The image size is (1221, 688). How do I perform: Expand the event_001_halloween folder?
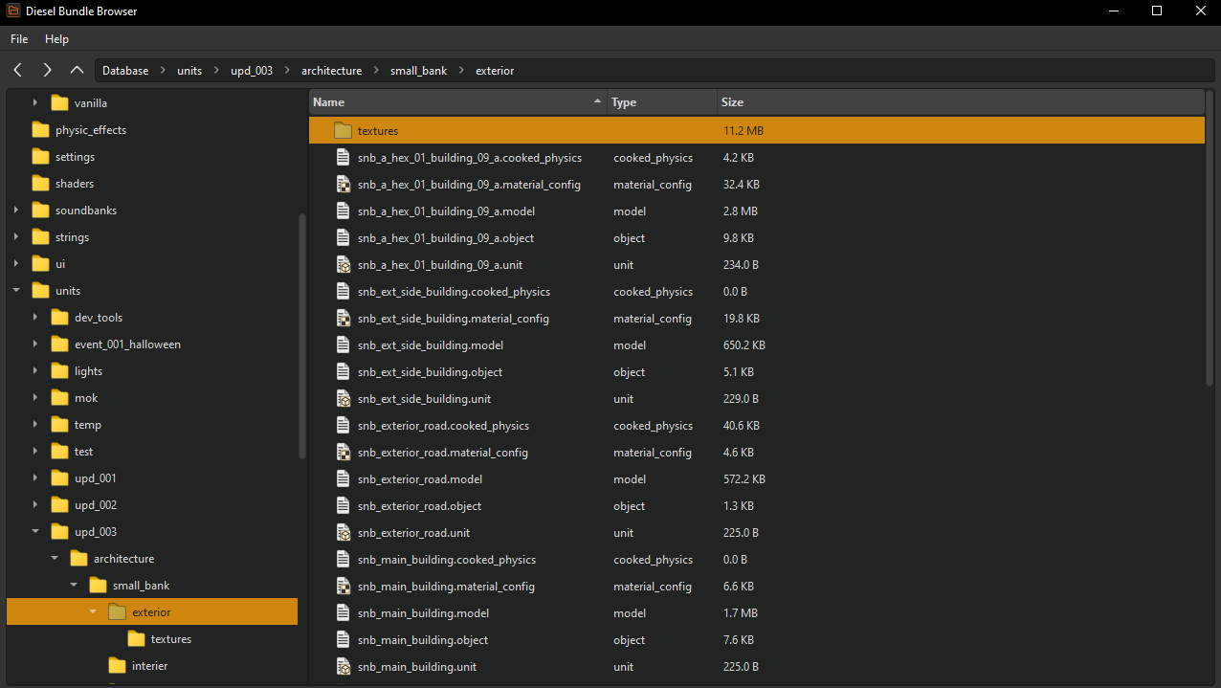35,344
